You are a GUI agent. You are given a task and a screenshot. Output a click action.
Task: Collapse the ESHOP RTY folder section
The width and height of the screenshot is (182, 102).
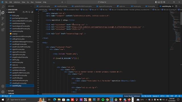point(12,12)
